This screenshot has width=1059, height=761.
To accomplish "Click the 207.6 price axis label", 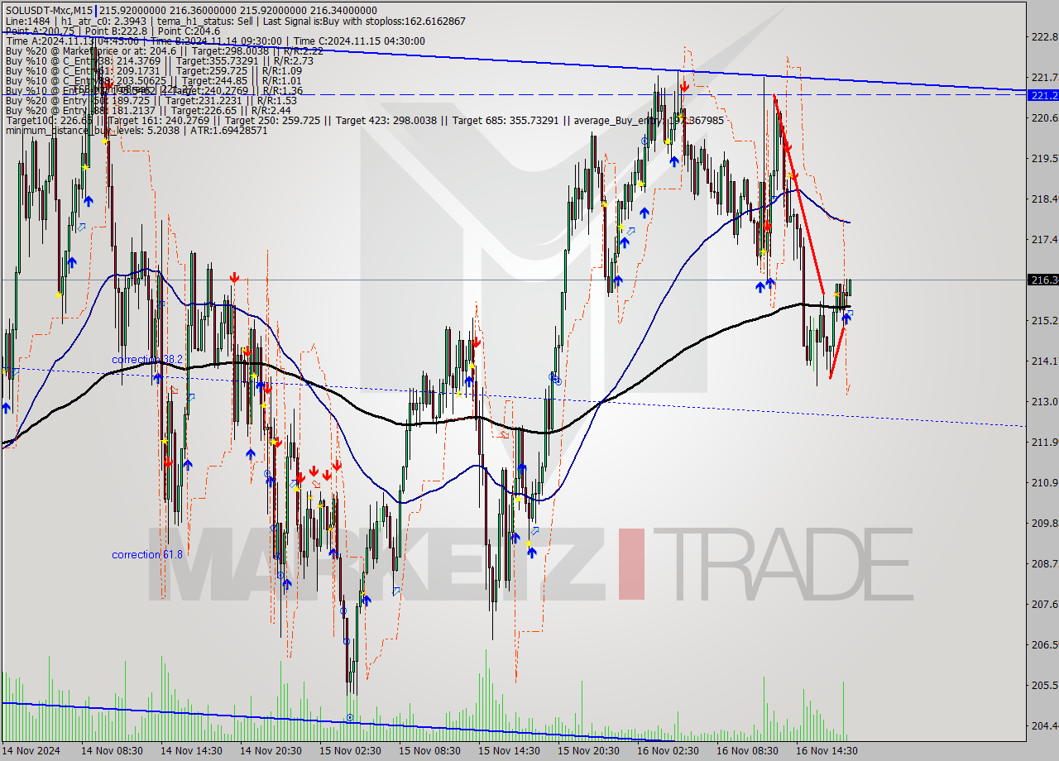I will 1045,604.
